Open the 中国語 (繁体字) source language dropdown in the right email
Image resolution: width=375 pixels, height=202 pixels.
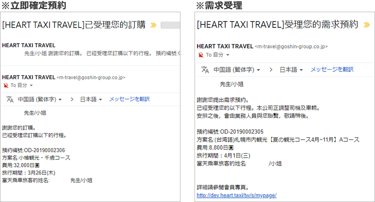tap(237, 70)
